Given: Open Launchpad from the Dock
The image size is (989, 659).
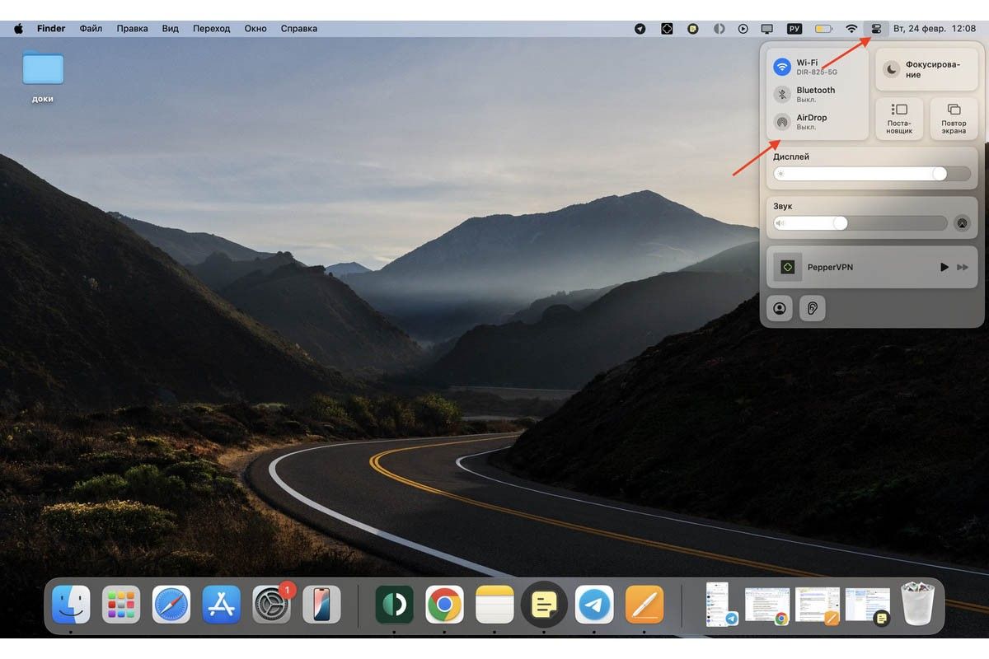Looking at the screenshot, I should [x=121, y=606].
